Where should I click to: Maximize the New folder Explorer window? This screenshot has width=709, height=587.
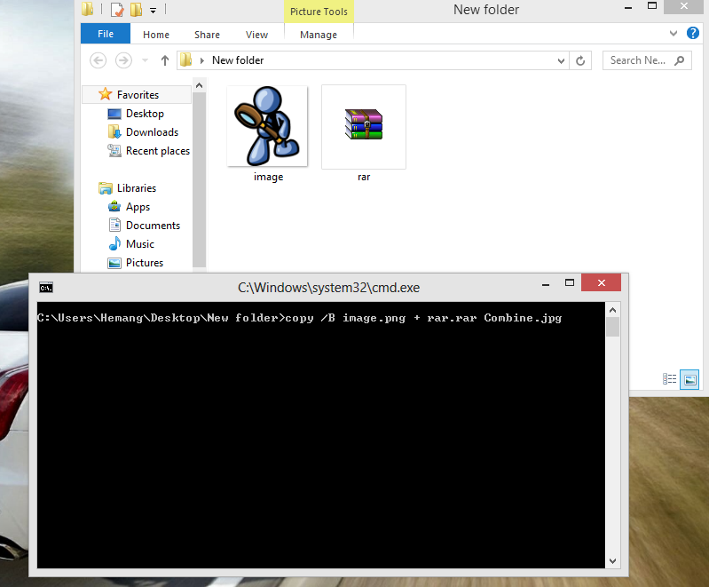[x=651, y=6]
